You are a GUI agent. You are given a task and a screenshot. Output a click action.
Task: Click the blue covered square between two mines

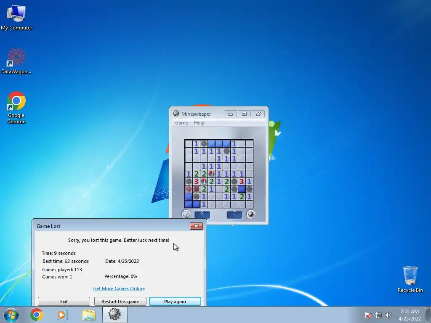click(x=242, y=189)
